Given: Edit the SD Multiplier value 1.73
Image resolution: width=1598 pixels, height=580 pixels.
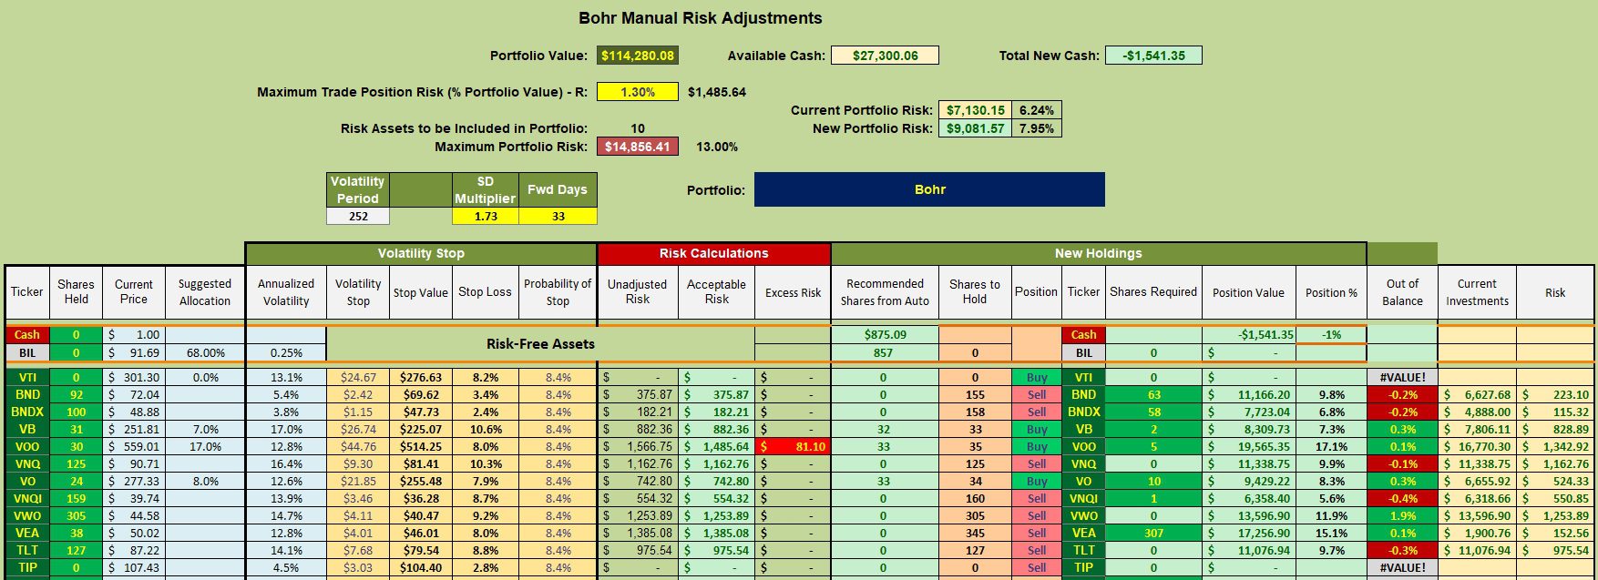Looking at the screenshot, I should 486,216.
